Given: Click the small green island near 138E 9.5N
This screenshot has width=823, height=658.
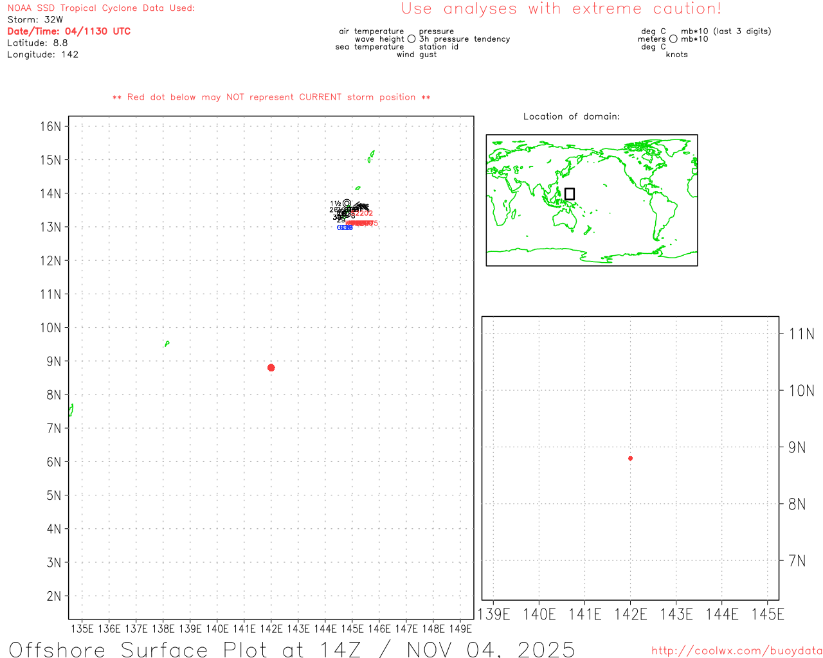Looking at the screenshot, I should (x=167, y=344).
